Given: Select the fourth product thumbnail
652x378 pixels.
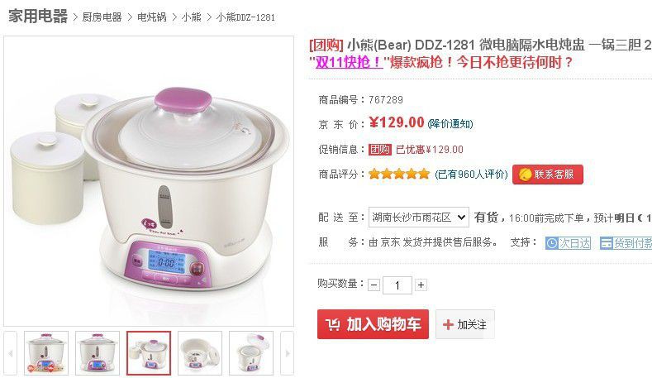Looking at the screenshot, I should 200,353.
